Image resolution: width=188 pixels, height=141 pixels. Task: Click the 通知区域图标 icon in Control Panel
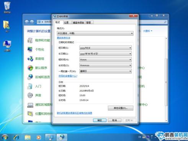point(30,105)
